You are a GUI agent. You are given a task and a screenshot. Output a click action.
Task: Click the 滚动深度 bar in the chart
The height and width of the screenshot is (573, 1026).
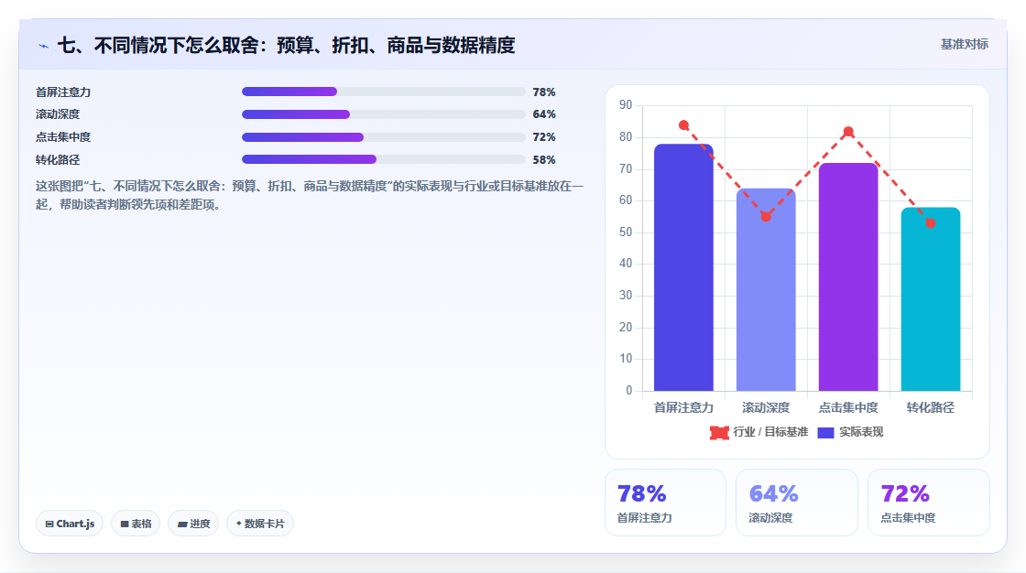(766, 290)
